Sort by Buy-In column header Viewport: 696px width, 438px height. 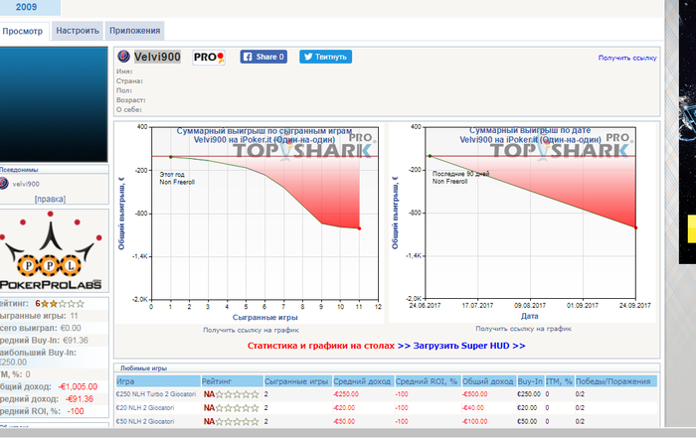(530, 381)
